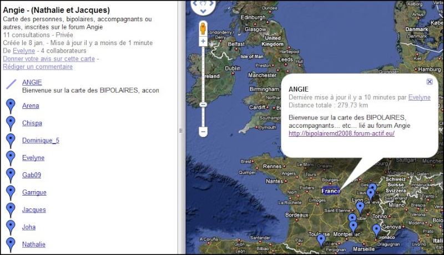Open the Garrigue placemark link
This screenshot has width=444, height=255.
pos(34,192)
